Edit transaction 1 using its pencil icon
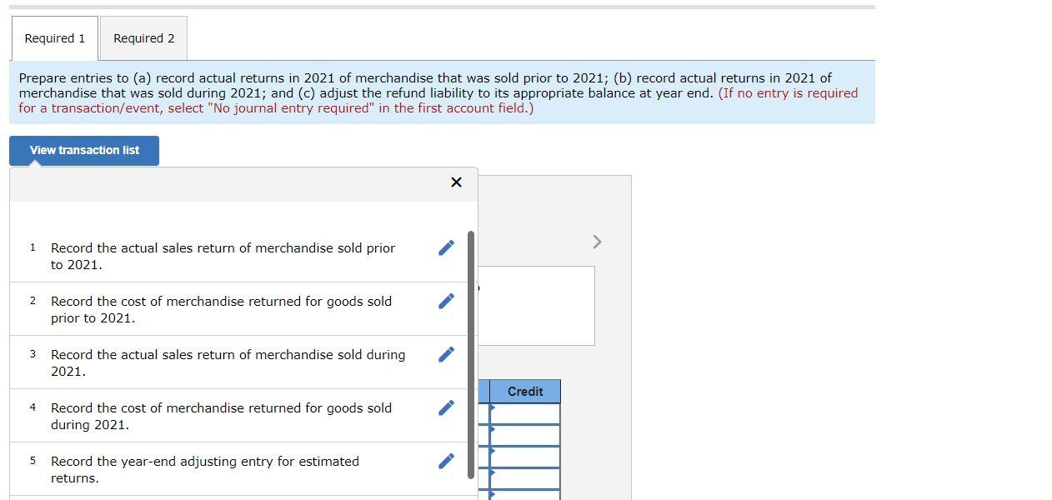This screenshot has width=1052, height=500. tap(446, 247)
